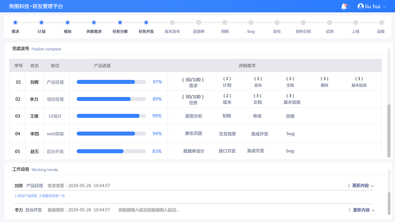Select the 模块 step circle
This screenshot has width=395, height=222.
(x=68, y=23)
